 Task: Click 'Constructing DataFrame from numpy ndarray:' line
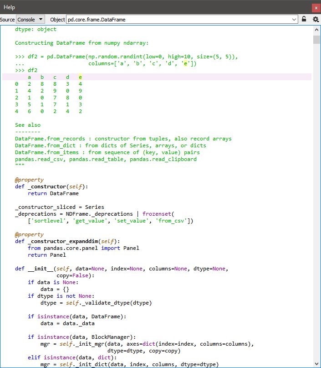82,43
